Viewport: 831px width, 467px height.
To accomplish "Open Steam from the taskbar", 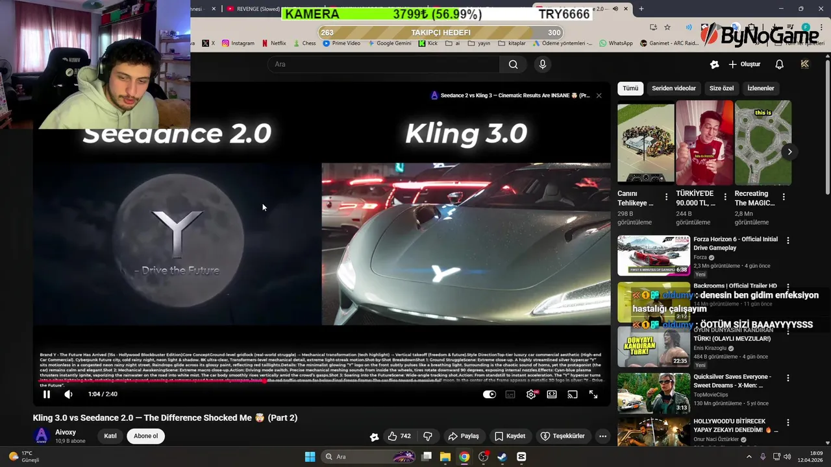I will coord(502,457).
